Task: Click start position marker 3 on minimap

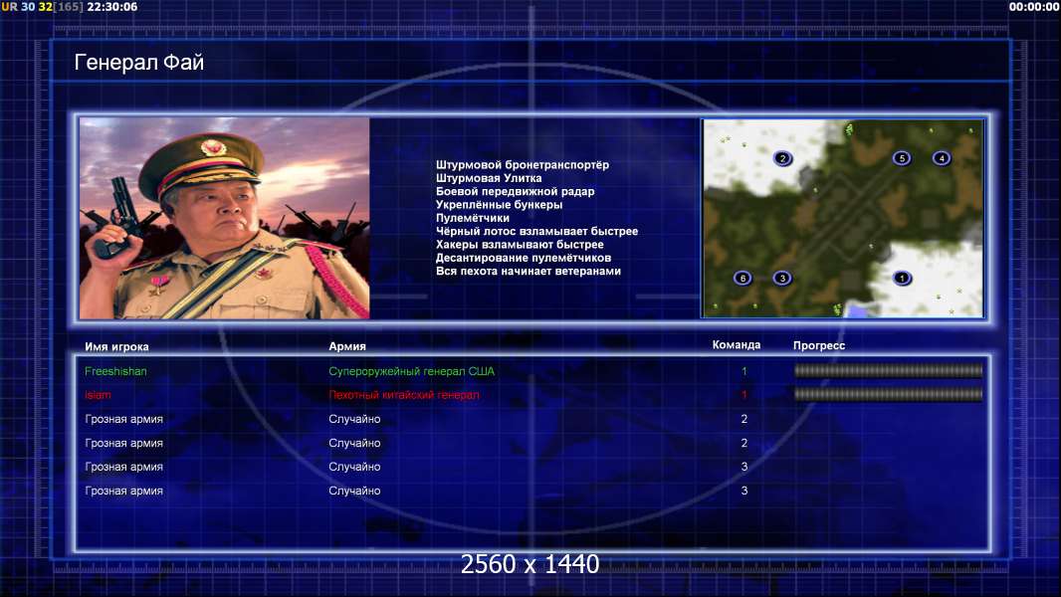Action: click(x=782, y=278)
